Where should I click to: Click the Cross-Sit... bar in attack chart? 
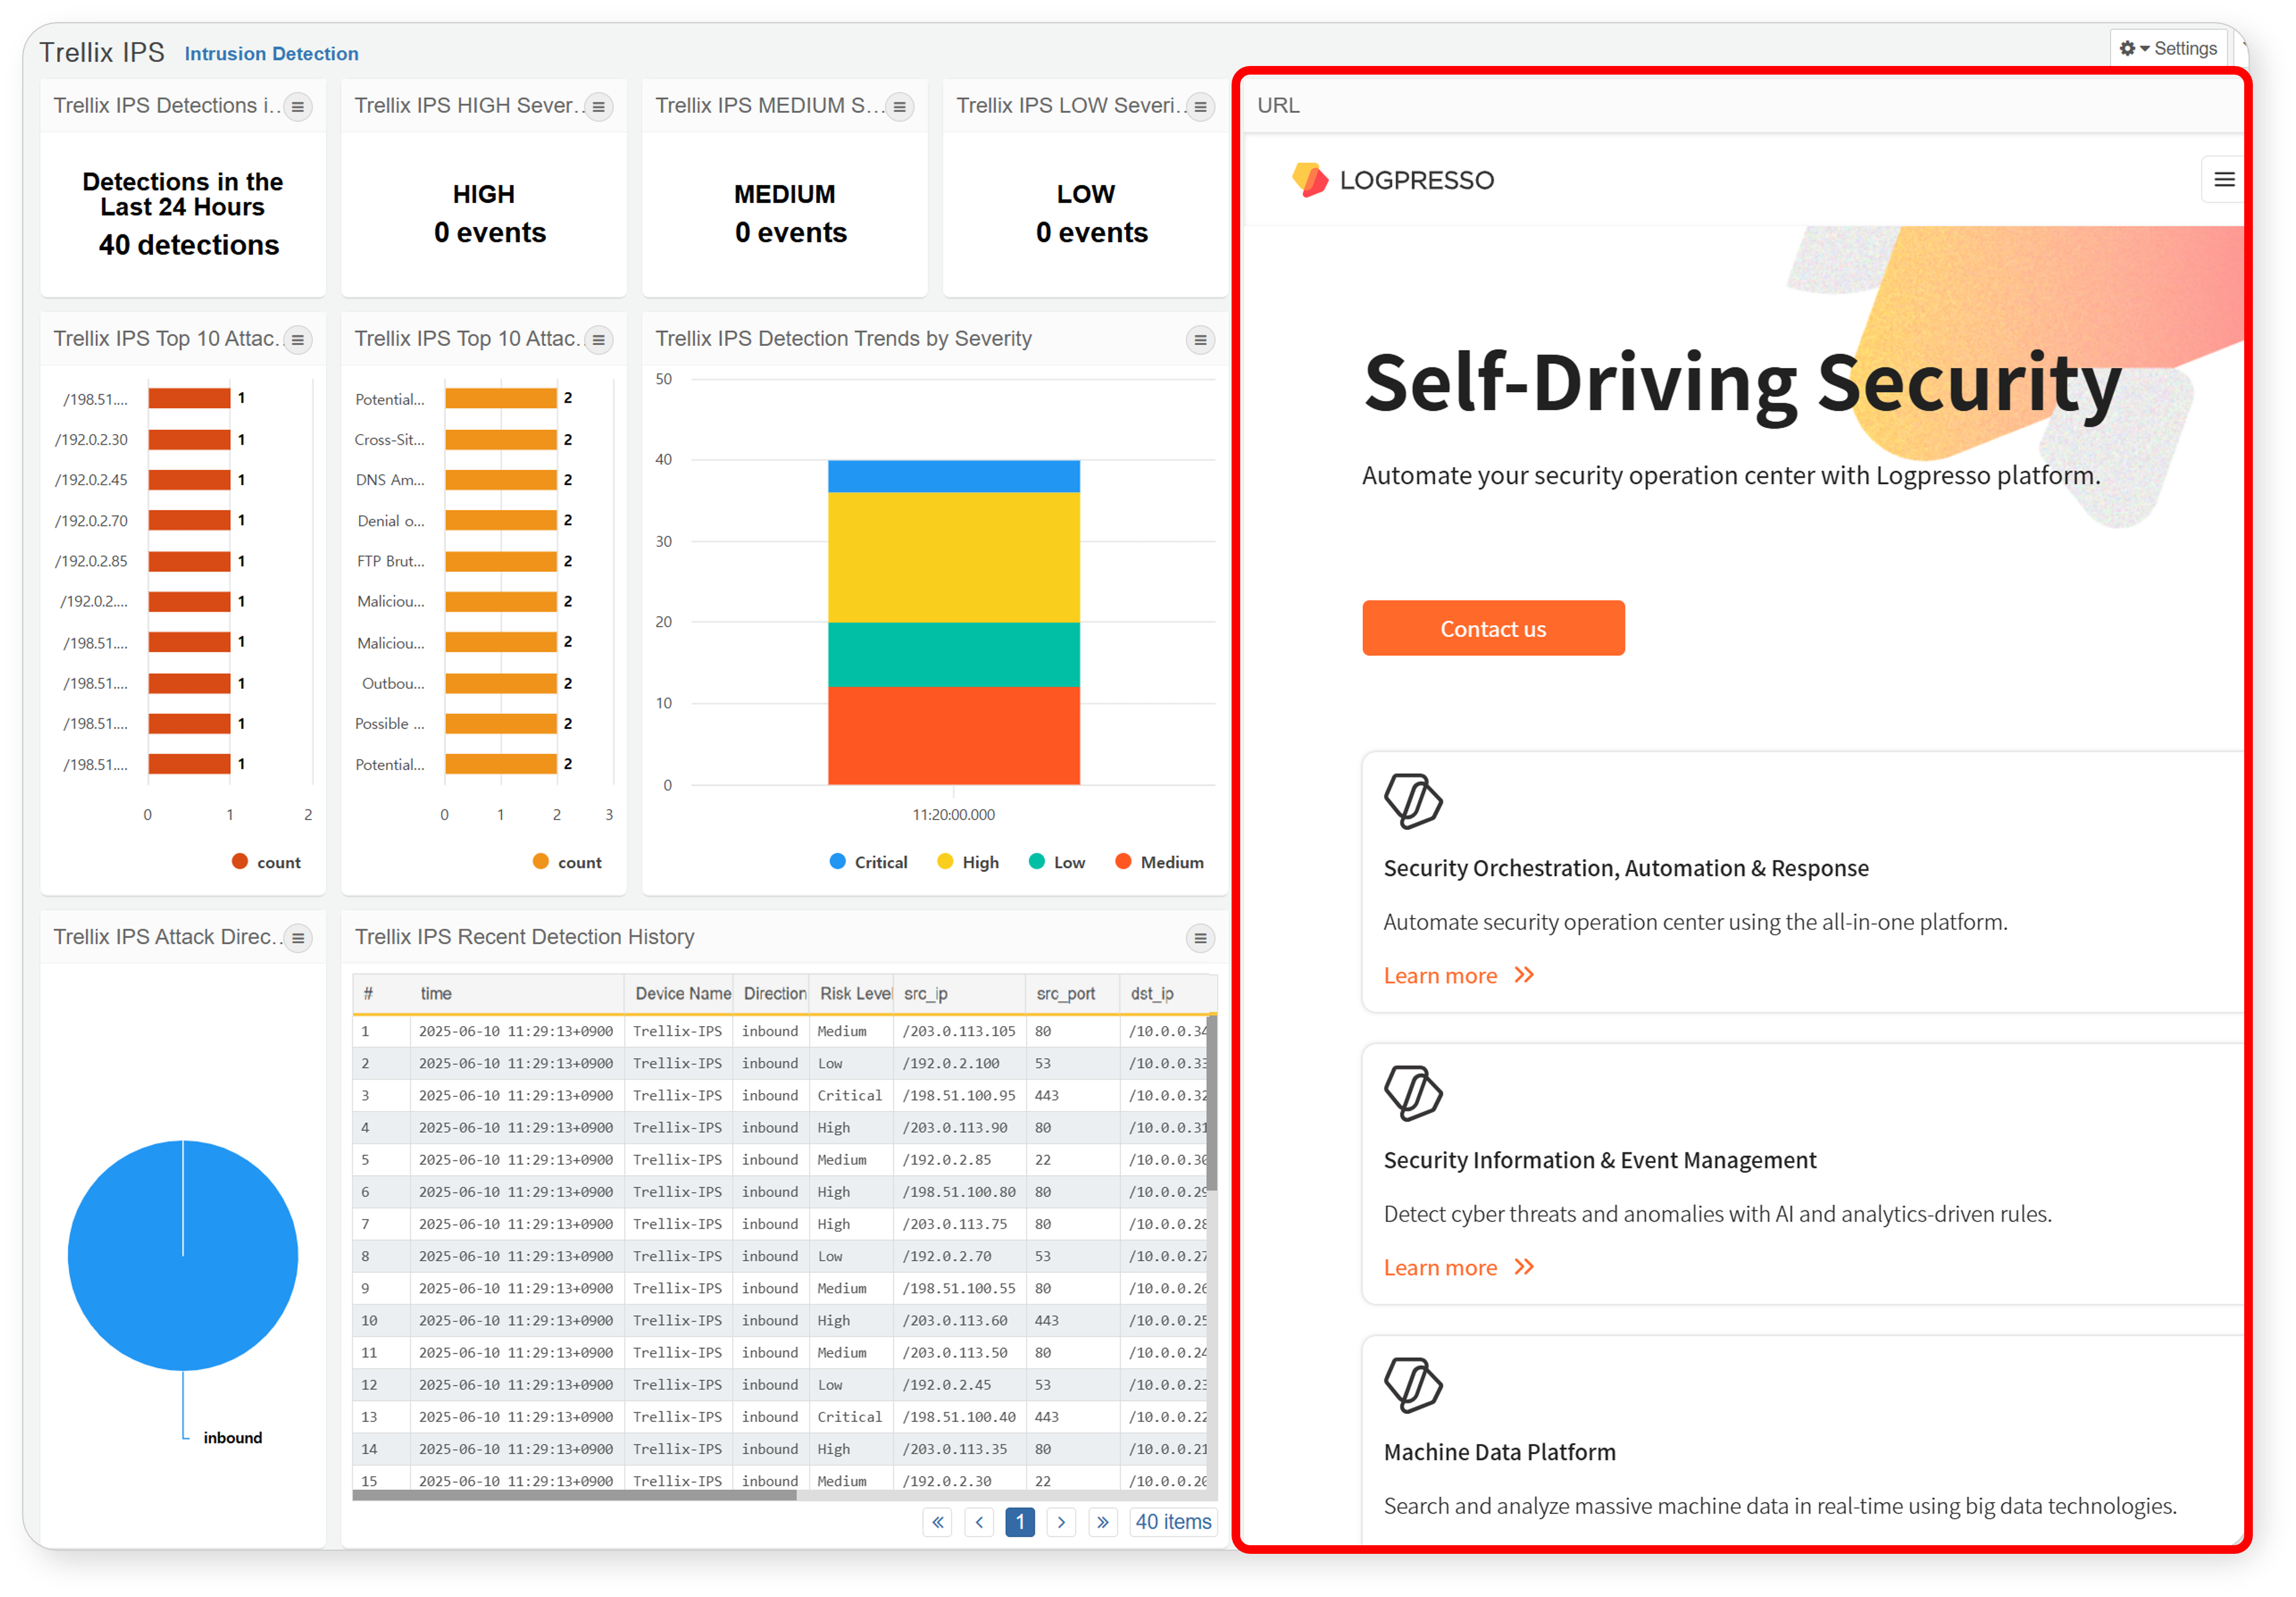coord(500,439)
